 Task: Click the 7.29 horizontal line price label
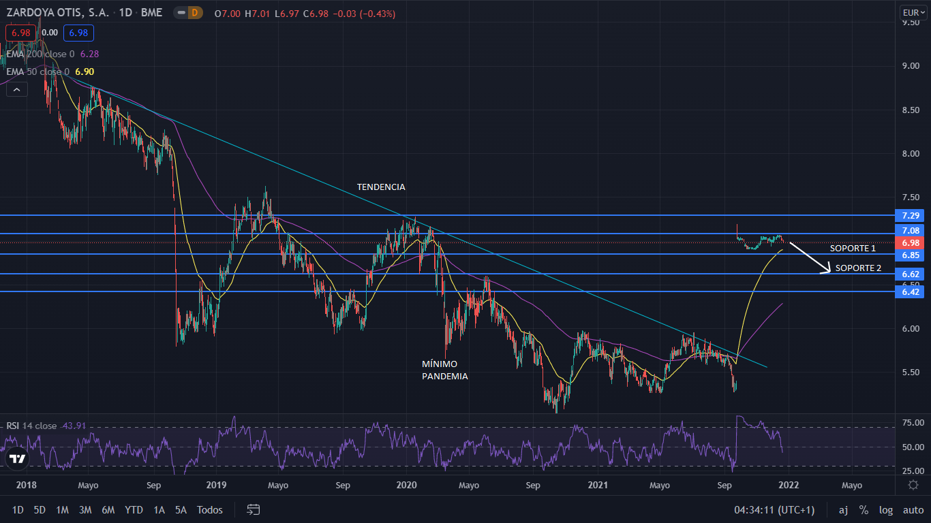tap(911, 215)
